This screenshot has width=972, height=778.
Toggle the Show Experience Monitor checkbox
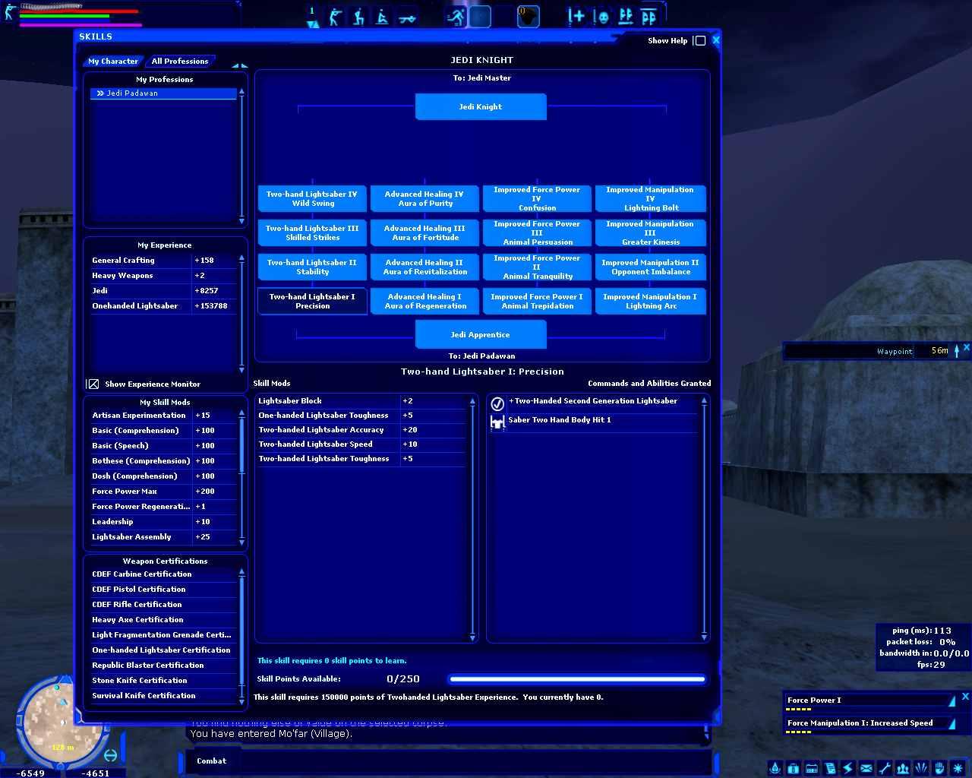(x=93, y=384)
